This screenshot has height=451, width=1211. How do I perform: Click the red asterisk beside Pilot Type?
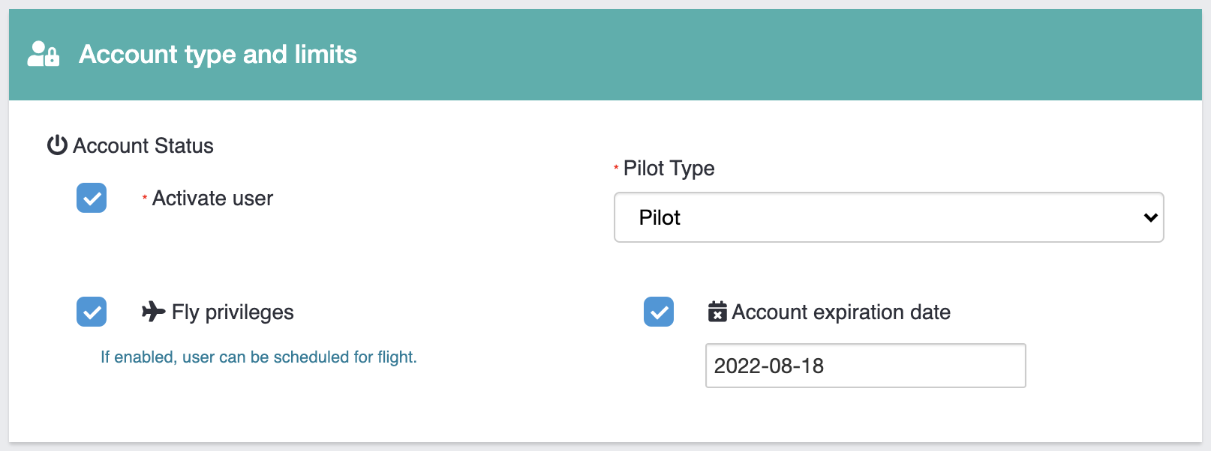pos(616,168)
